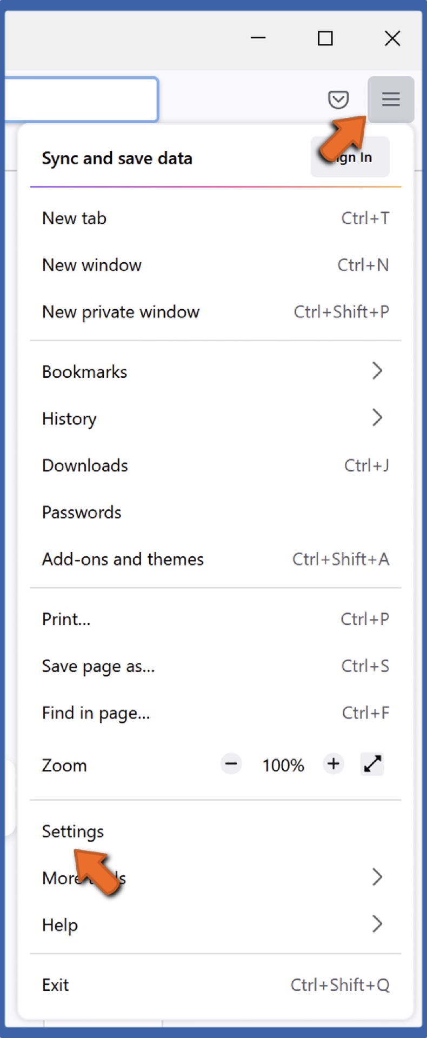
Task: Click the zoom in plus icon
Action: [333, 764]
